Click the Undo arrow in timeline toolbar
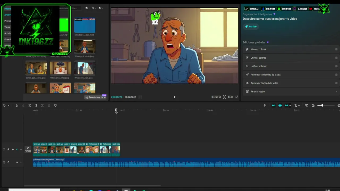 click(x=17, y=105)
